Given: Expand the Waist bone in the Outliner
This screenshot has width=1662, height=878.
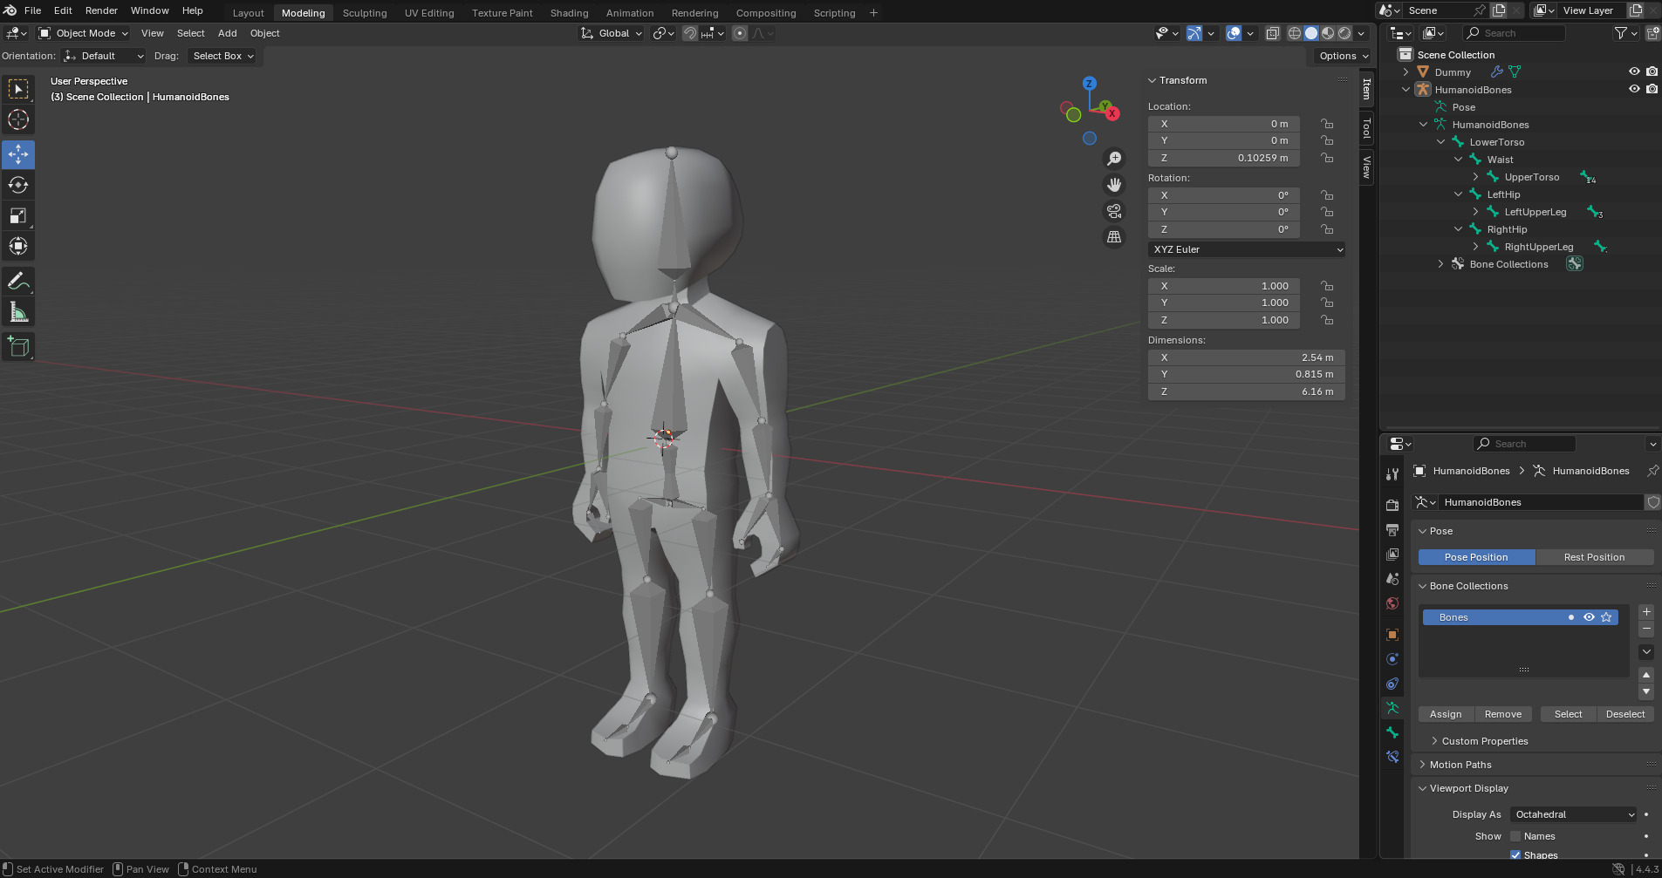Looking at the screenshot, I should (1459, 159).
